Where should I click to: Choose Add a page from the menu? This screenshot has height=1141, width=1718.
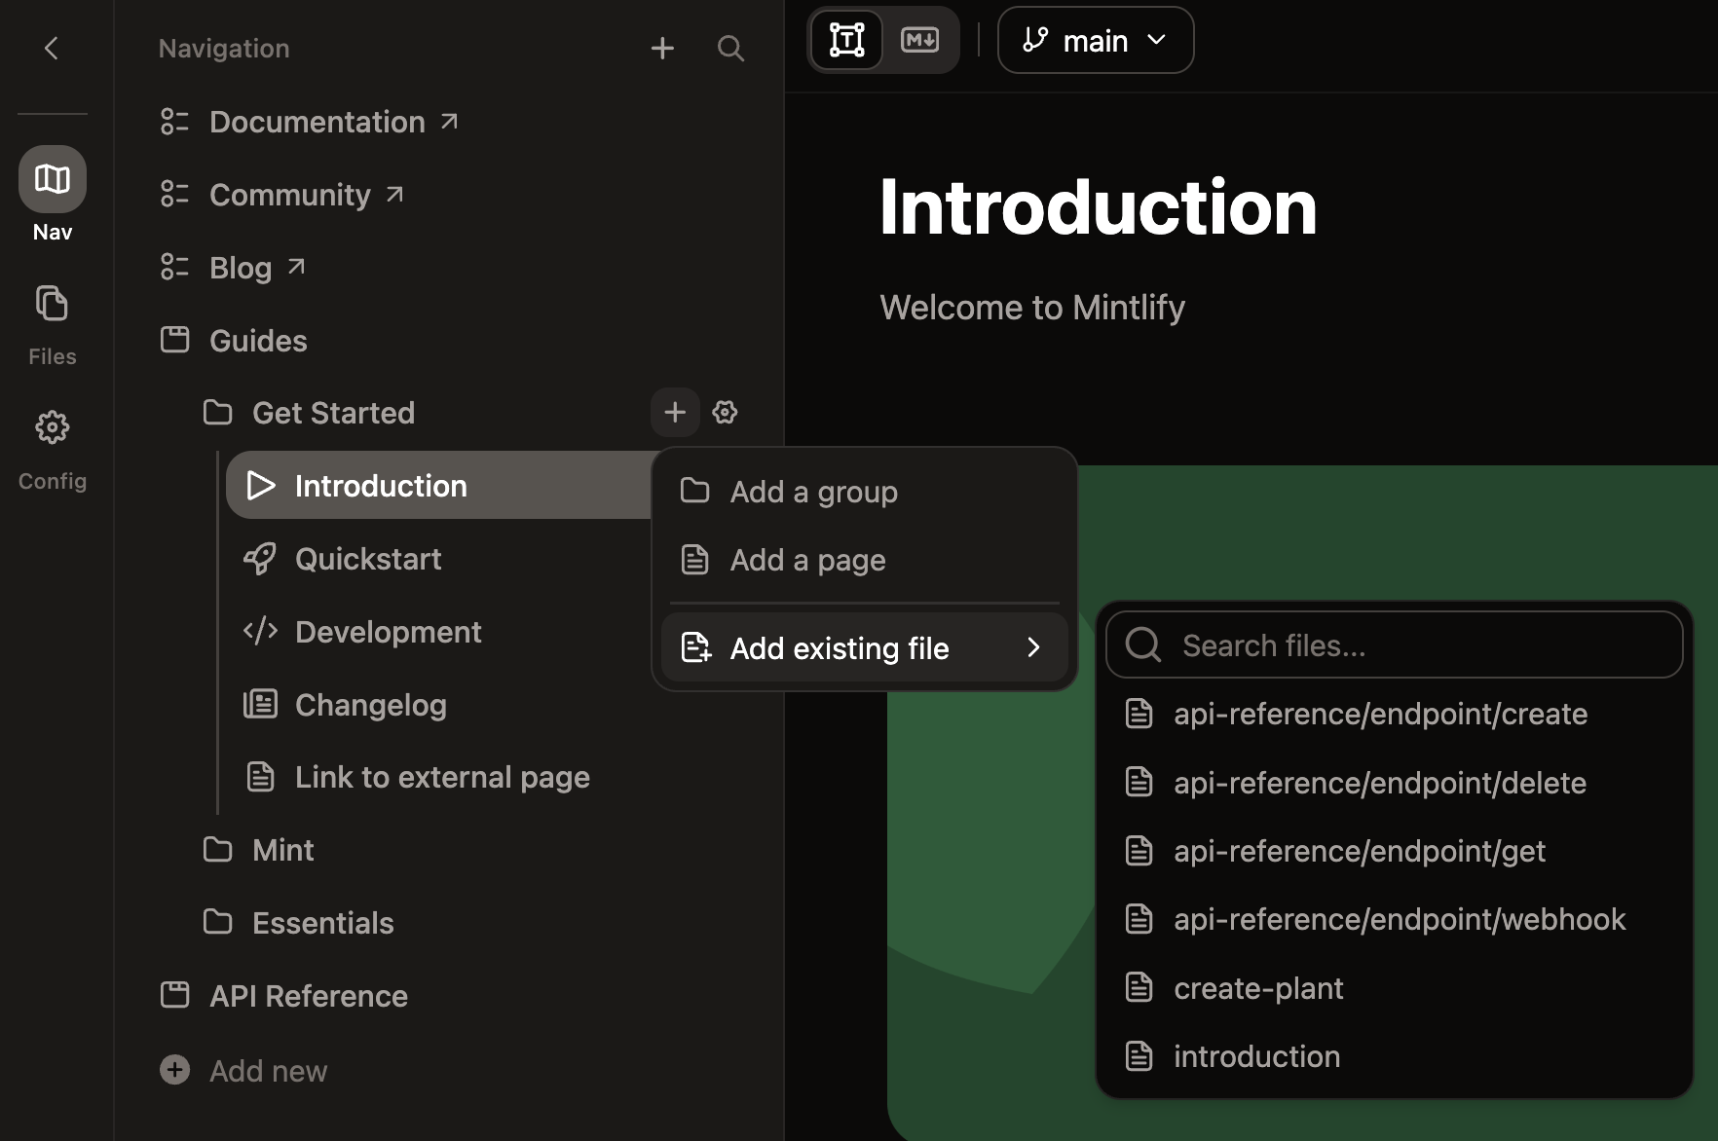click(806, 559)
